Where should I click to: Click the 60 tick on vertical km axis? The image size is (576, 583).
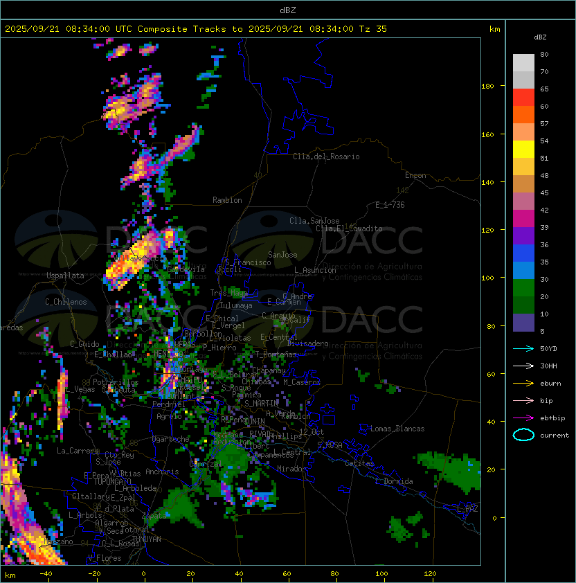(491, 374)
